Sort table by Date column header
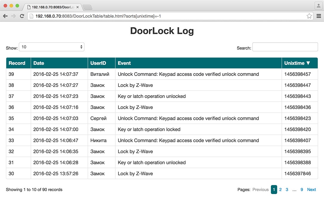Screen dimensions: 324x197 point(39,63)
